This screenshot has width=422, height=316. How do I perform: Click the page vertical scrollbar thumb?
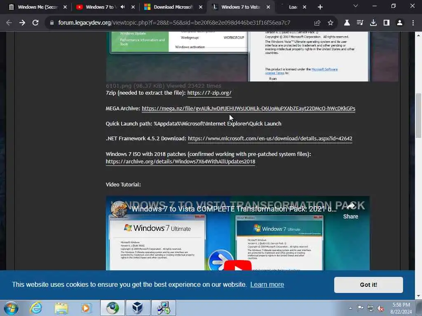(x=418, y=115)
